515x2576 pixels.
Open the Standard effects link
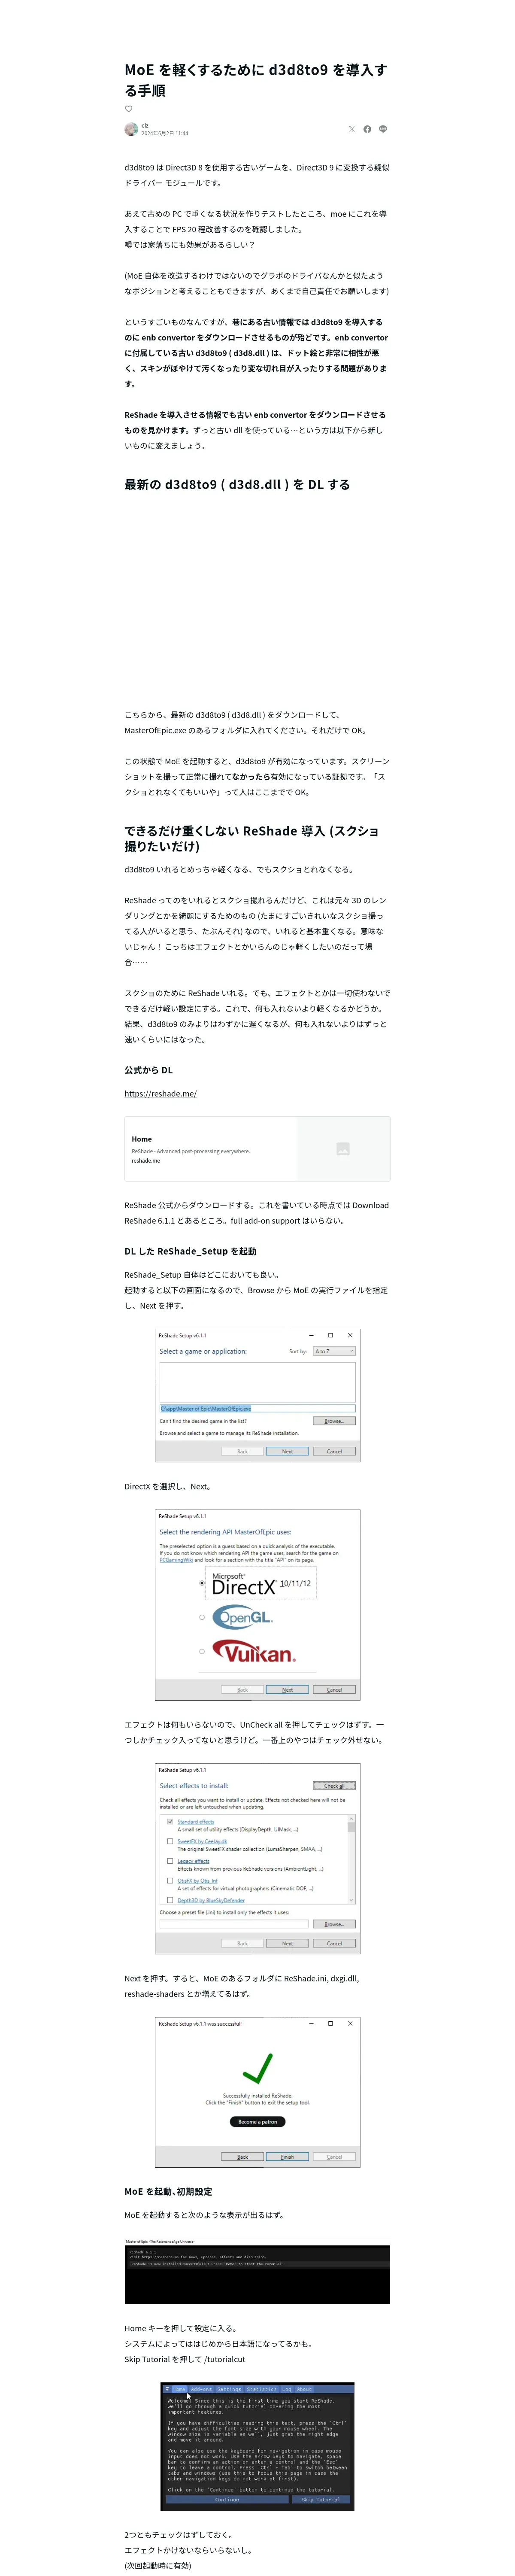point(196,1822)
